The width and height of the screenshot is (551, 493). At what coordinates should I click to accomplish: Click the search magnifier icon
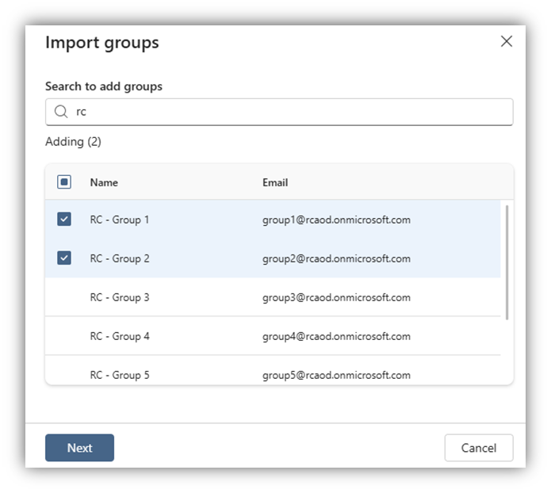61,112
